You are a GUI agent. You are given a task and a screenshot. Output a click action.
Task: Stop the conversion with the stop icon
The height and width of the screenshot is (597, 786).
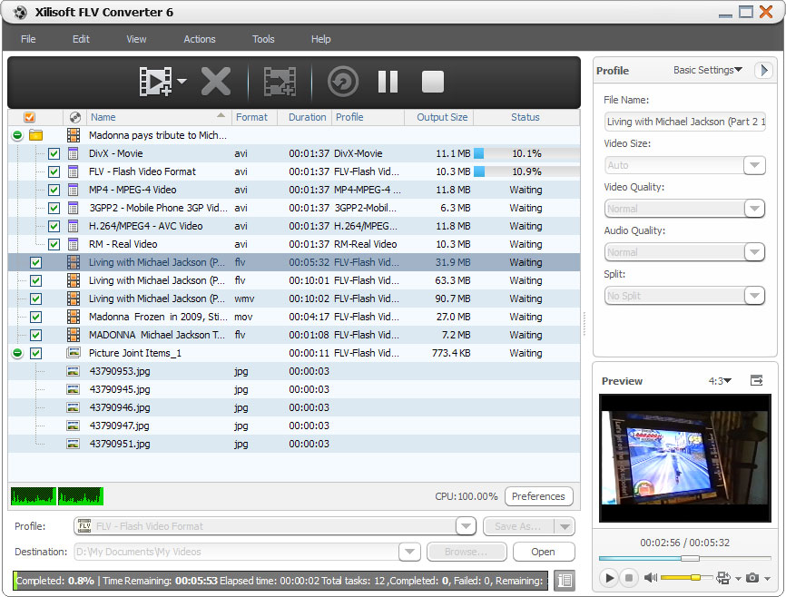point(433,82)
